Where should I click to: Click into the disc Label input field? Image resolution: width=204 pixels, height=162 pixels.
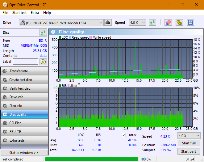pos(26,62)
